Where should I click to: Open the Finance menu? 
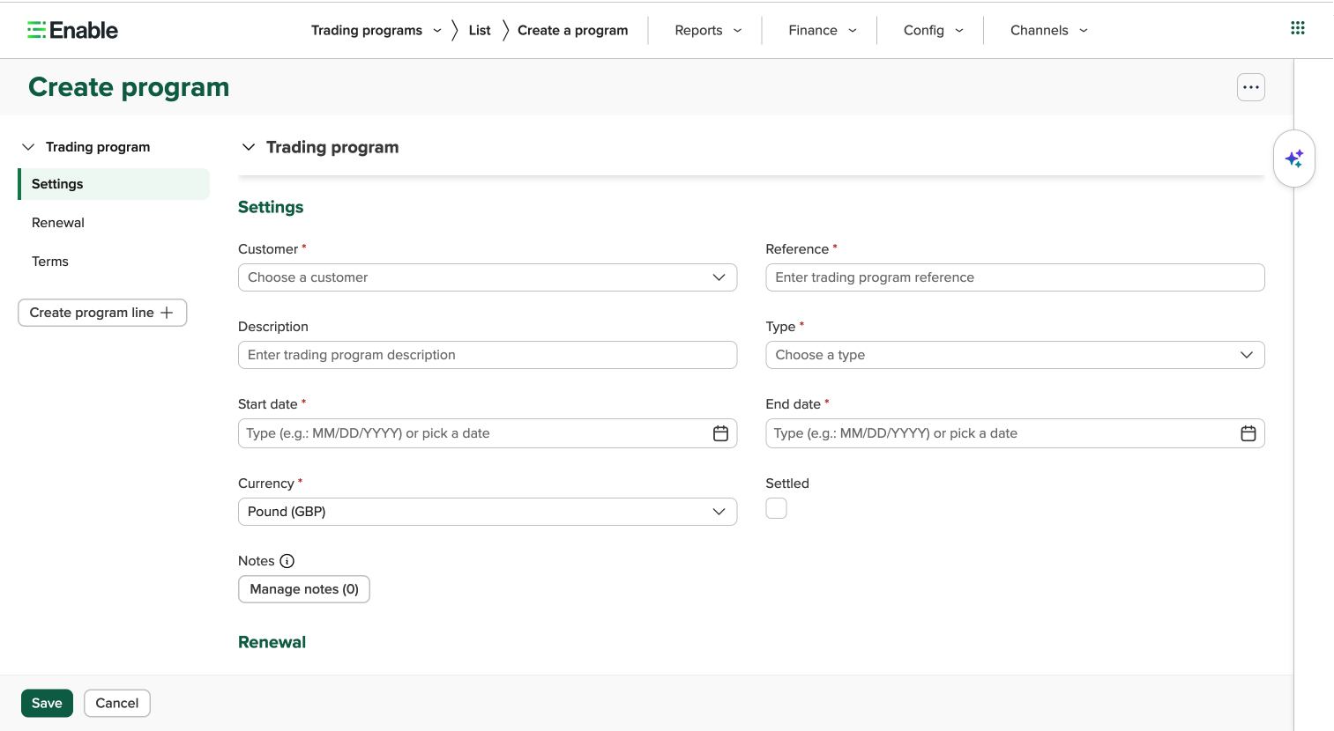[x=823, y=30]
